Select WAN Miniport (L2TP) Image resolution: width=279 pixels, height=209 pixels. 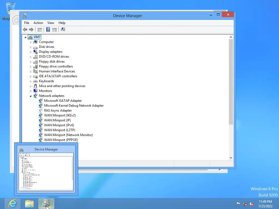point(59,130)
